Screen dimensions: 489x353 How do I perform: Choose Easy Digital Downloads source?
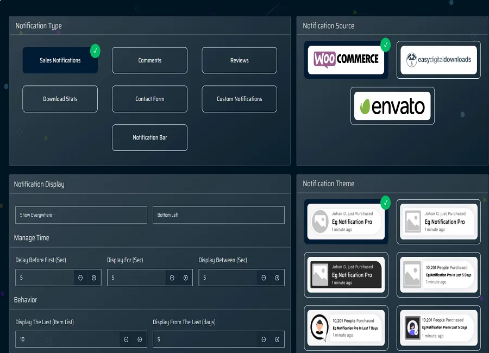[438, 60]
